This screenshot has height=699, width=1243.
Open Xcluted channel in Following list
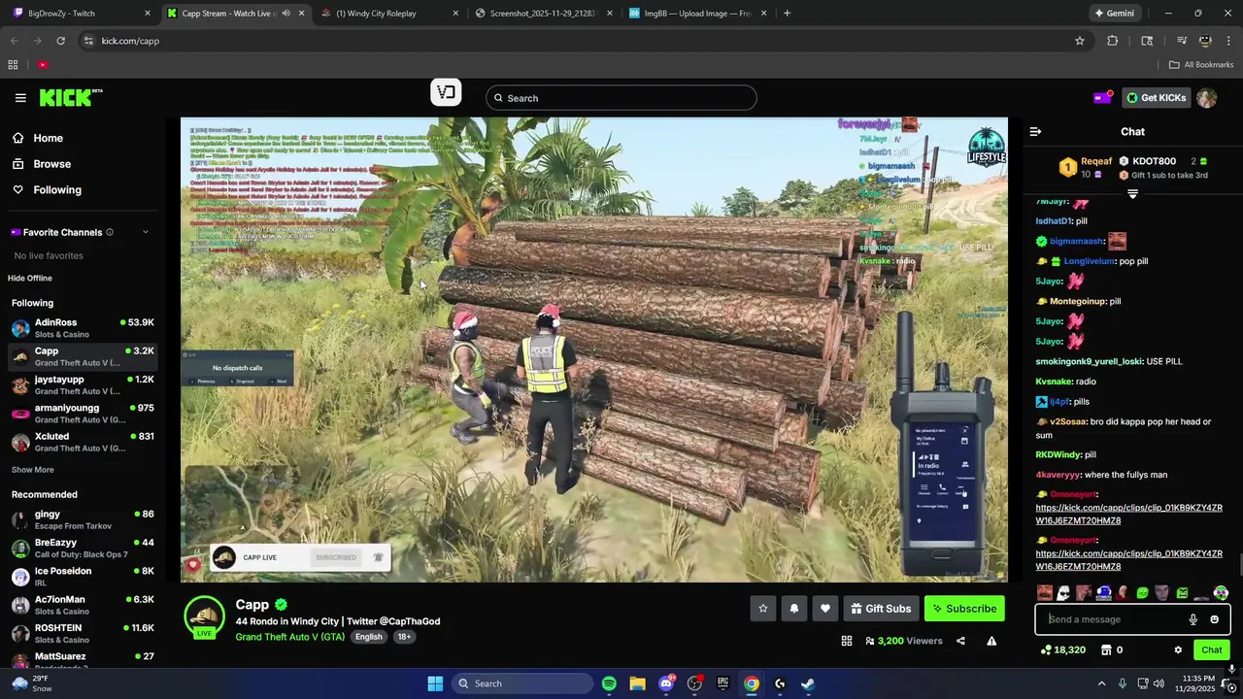pyautogui.click(x=83, y=443)
